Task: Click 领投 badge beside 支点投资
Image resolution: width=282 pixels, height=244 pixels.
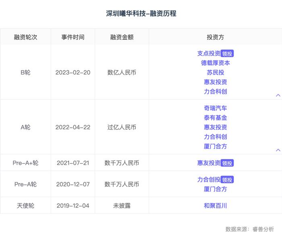Action: 227,54
